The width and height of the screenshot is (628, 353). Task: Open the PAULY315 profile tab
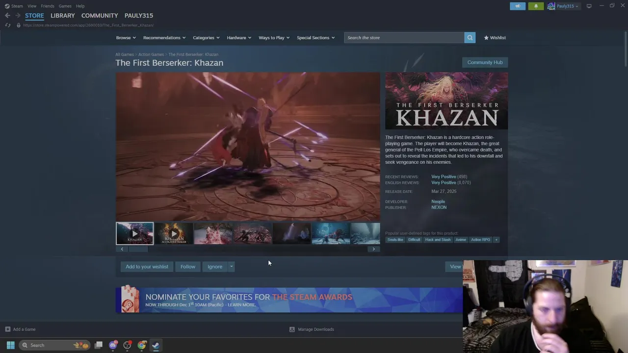coord(139,16)
